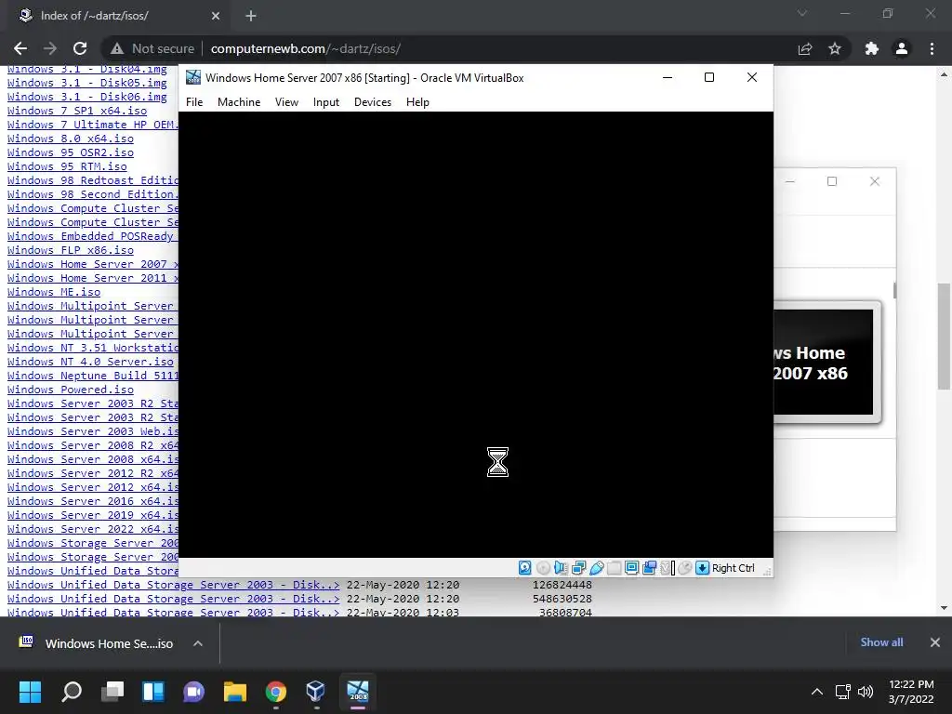952x714 pixels.
Task: Open taskbar Search
Action: tap(71, 692)
